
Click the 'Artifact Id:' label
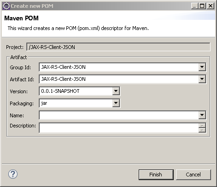[22, 79]
